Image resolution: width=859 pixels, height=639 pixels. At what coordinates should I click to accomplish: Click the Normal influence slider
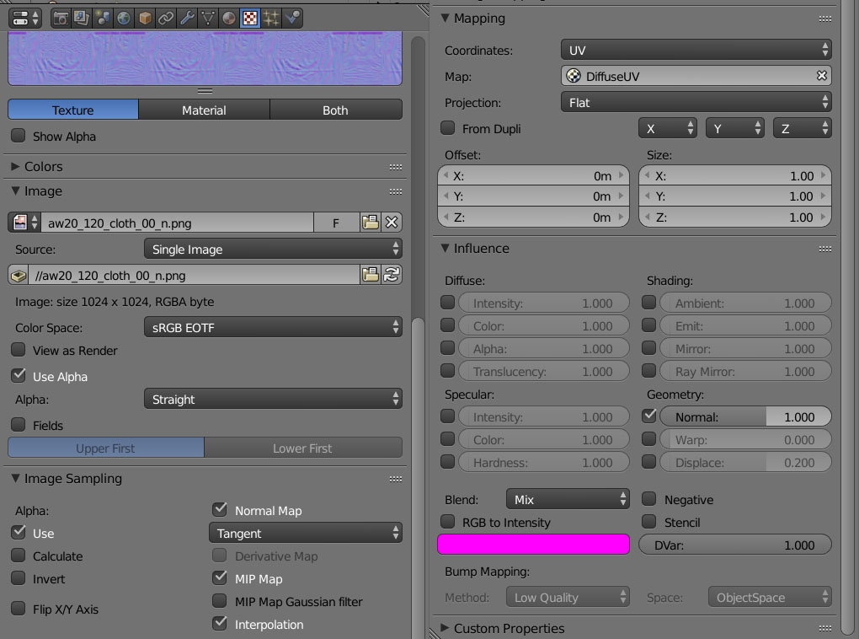(x=745, y=416)
